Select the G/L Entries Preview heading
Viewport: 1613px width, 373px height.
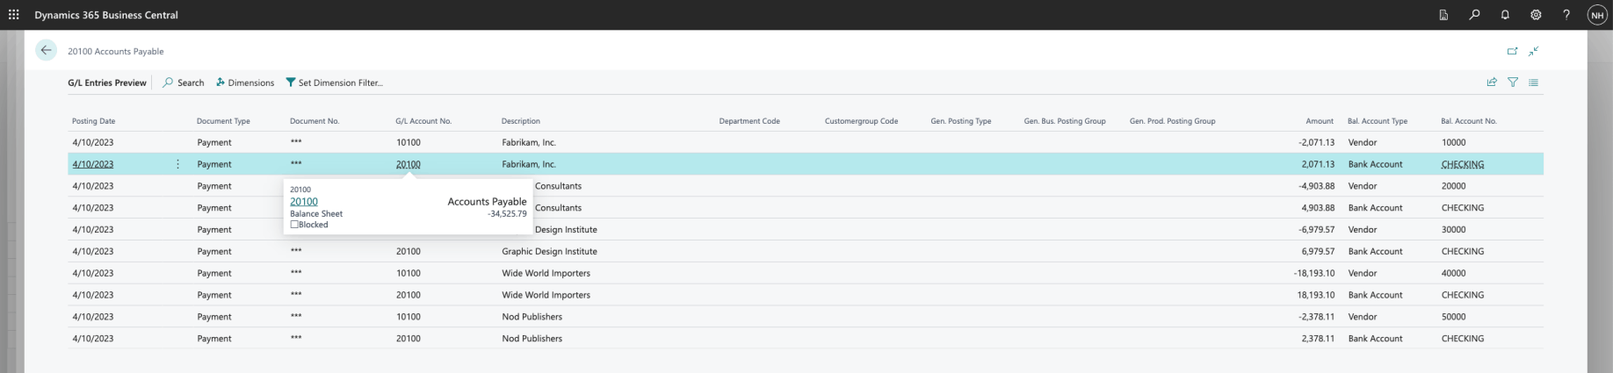[107, 82]
